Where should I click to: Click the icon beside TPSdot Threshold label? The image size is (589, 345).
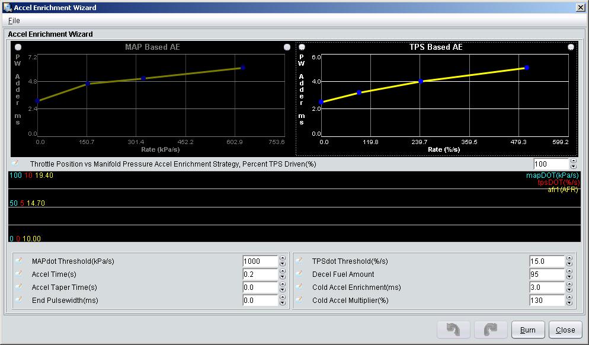tap(299, 261)
